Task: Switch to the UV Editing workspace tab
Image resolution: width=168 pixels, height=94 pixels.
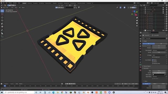Action: point(41,3)
